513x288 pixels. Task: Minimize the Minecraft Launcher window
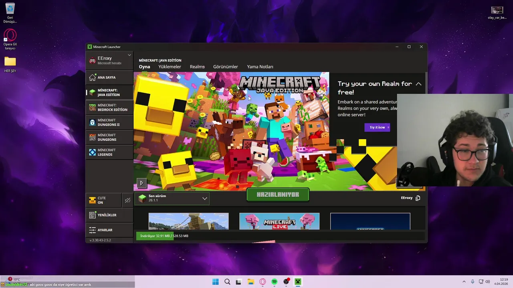point(397,47)
